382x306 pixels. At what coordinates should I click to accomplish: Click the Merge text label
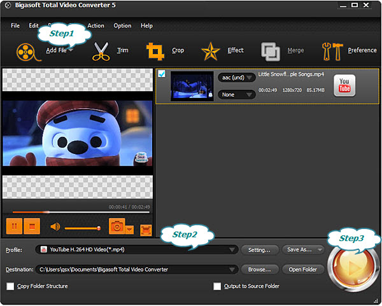click(295, 50)
